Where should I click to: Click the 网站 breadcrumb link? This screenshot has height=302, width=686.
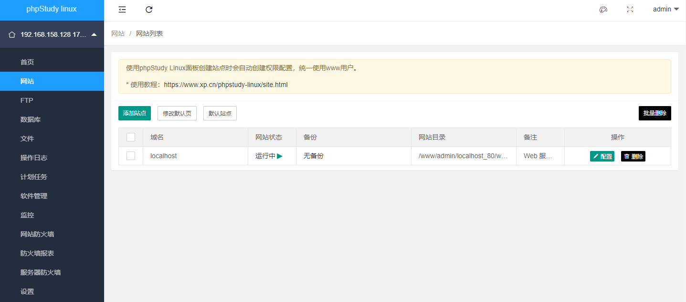click(118, 33)
